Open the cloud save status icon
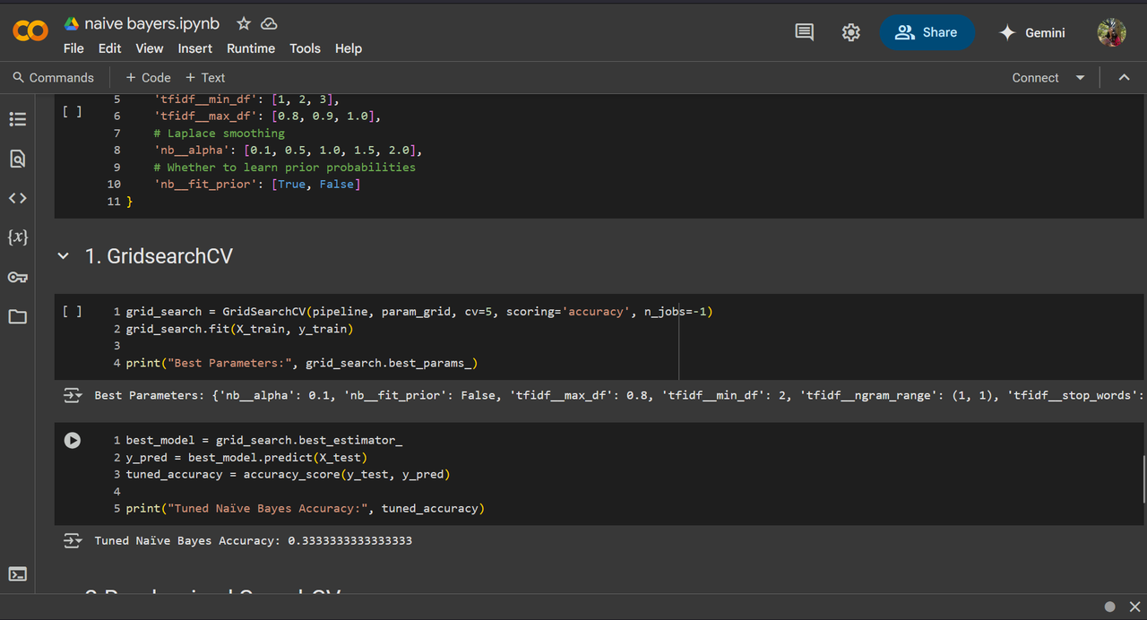Image resolution: width=1147 pixels, height=620 pixels. [x=269, y=24]
